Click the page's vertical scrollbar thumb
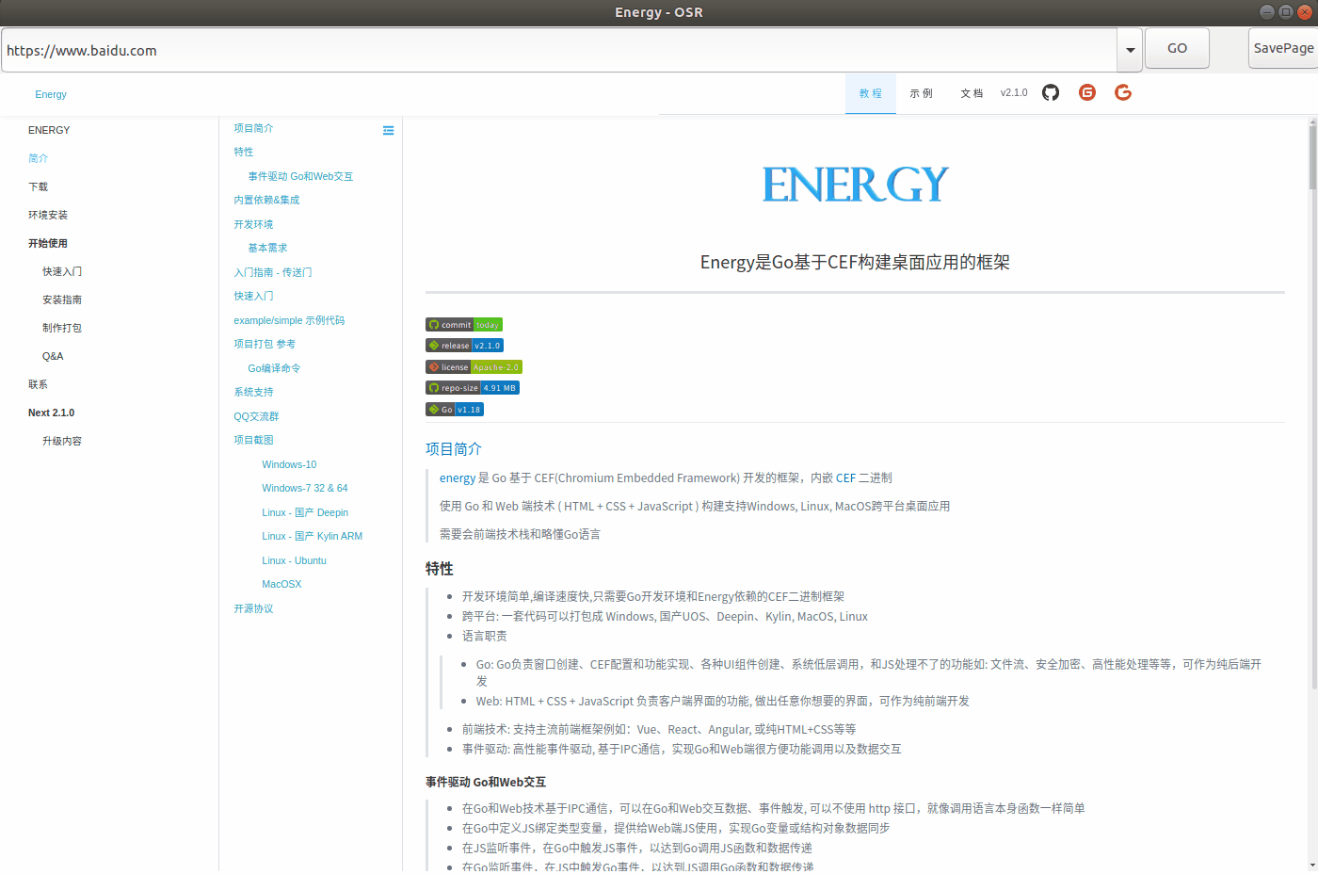This screenshot has width=1318, height=874. [x=1312, y=157]
